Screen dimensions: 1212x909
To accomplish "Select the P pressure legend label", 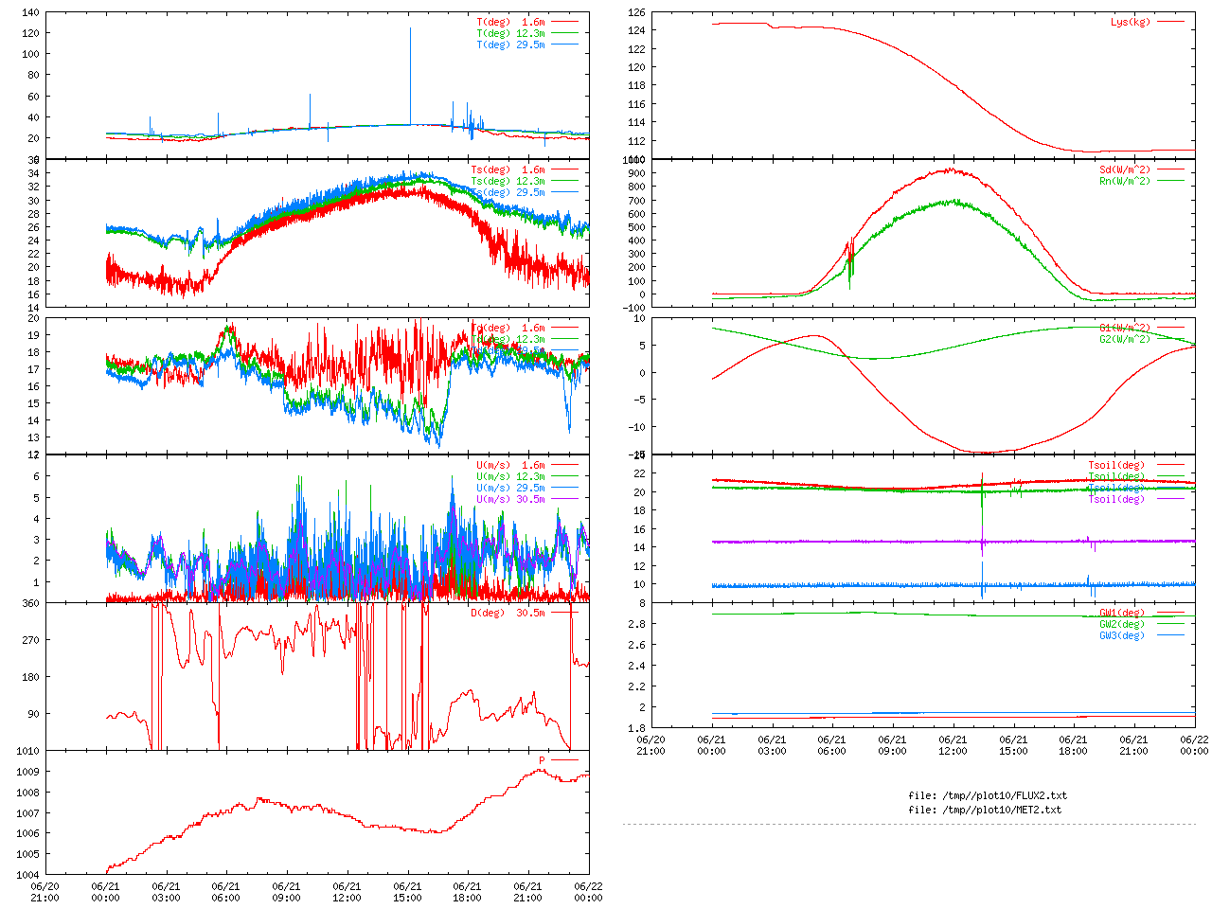I will (x=543, y=760).
